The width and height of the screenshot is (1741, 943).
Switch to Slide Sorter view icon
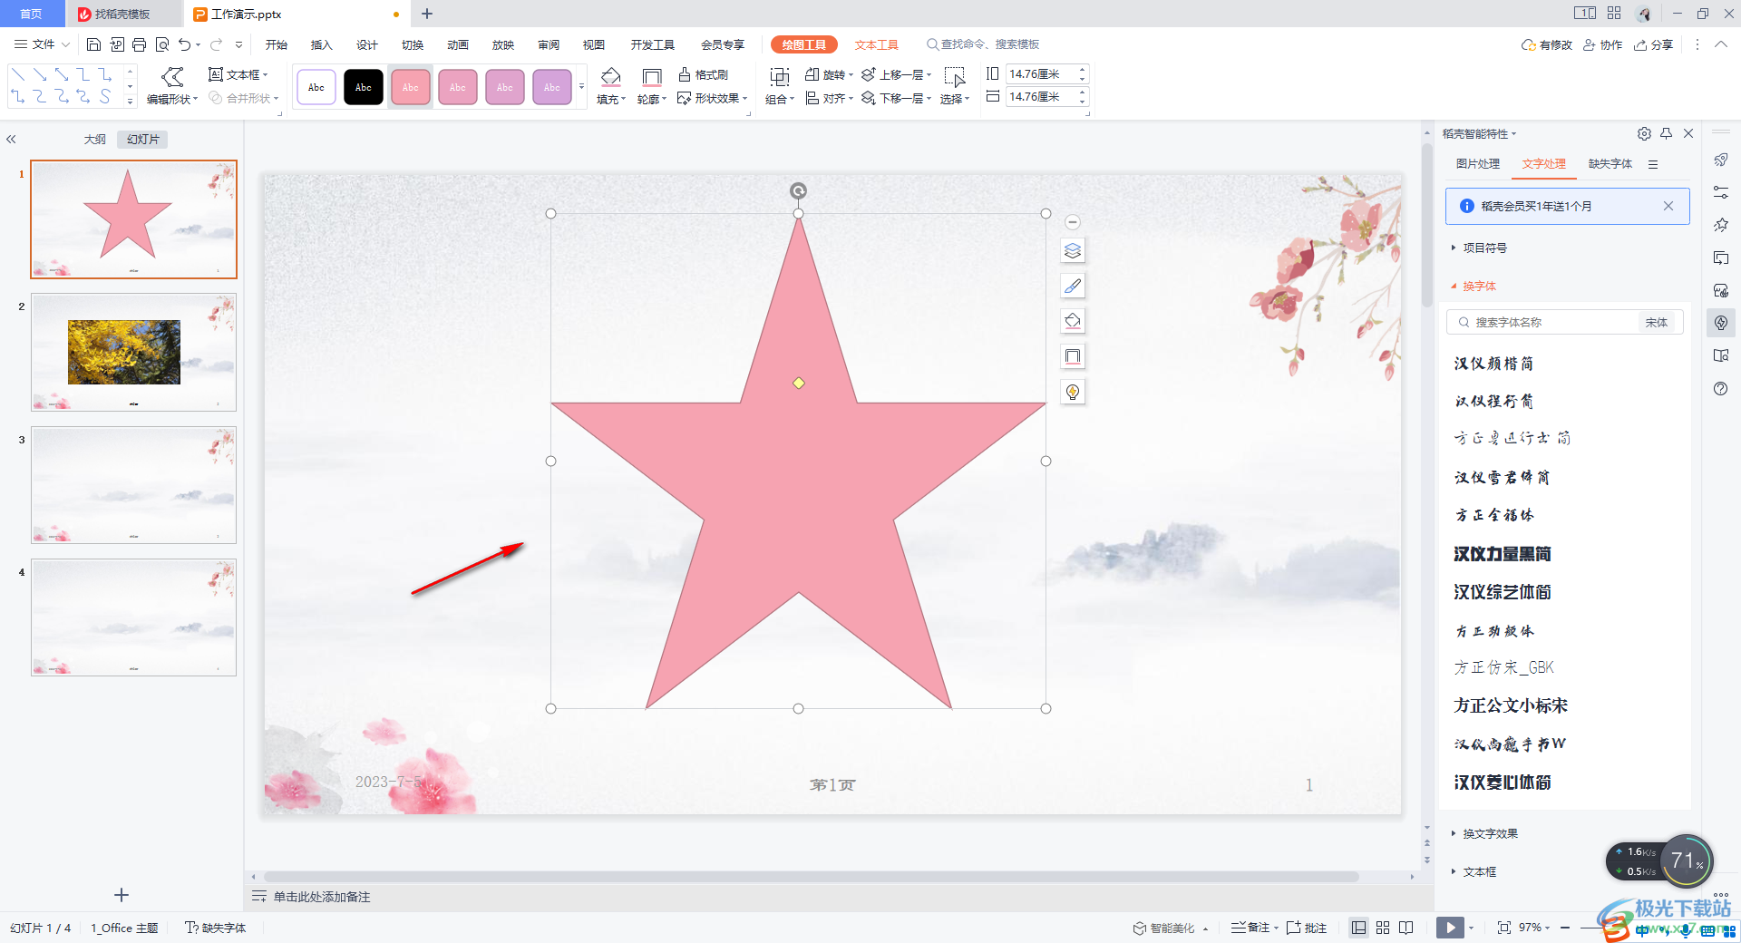coord(1383,928)
